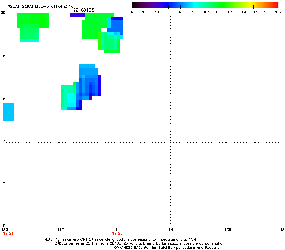Screen dimensions: 285x250
Task: Click the NOAA/NESDIS credit line
Action: point(166,248)
